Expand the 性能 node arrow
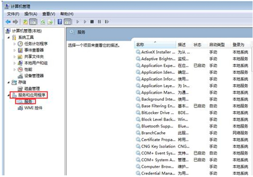The image size is (253, 177). coord(15,70)
